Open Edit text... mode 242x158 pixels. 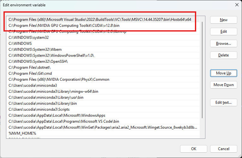pyautogui.click(x=224, y=102)
